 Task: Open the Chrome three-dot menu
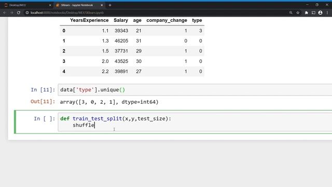click(x=327, y=12)
